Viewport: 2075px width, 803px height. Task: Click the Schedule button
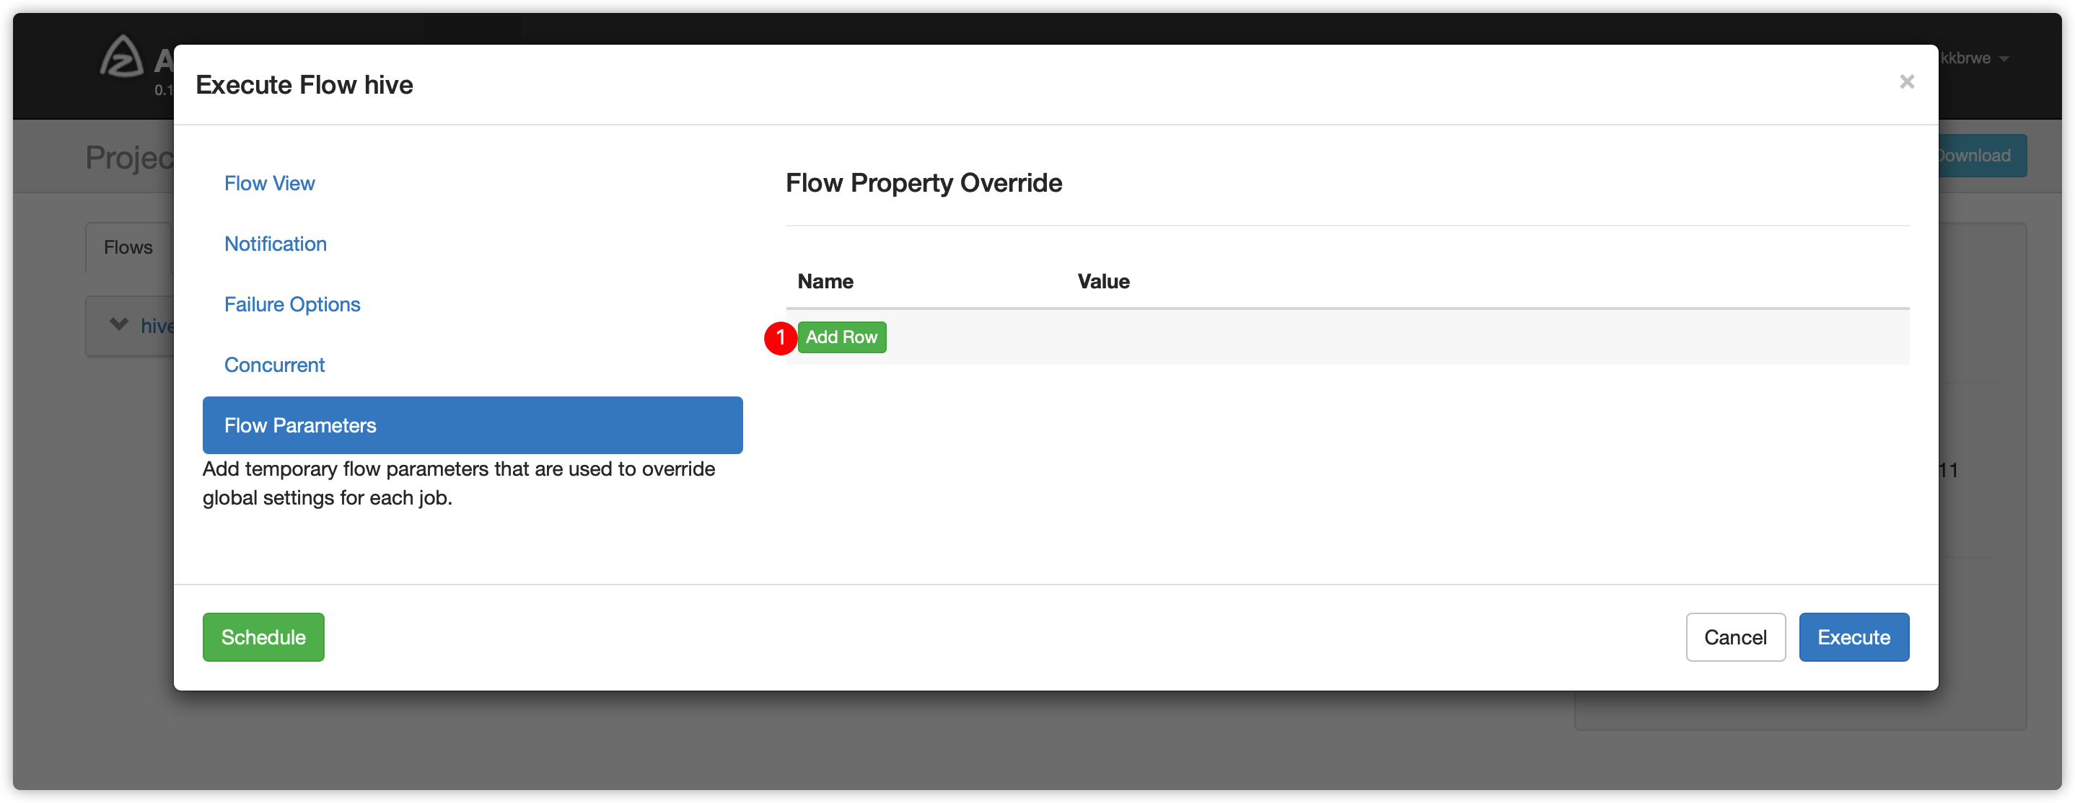263,636
